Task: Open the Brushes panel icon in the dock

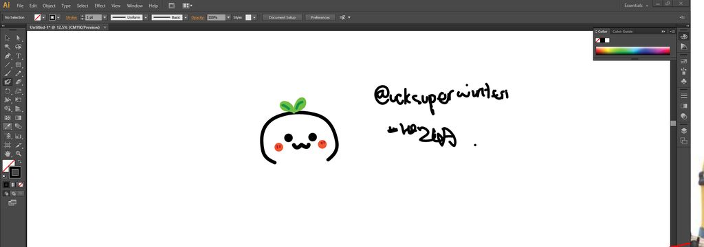Action: pos(684,71)
